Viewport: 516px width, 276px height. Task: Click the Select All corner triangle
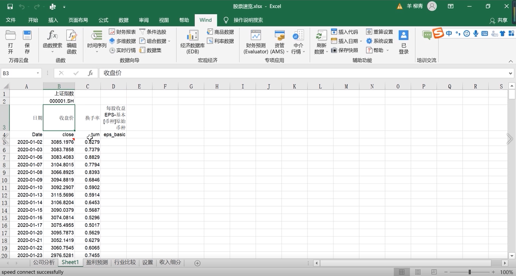[5, 86]
